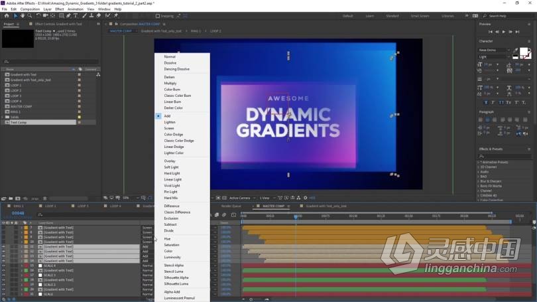The image size is (537, 302).
Task: Select the Selection arrow tool
Action: (15, 16)
